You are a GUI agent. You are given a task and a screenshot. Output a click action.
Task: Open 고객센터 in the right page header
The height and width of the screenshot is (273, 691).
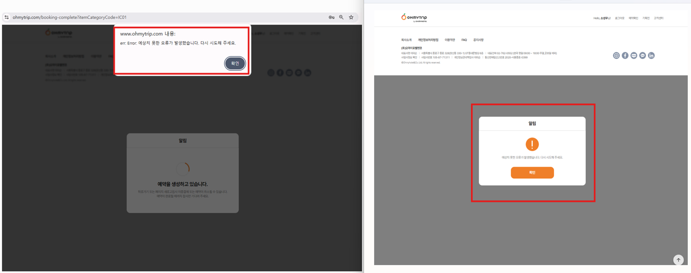(x=658, y=18)
